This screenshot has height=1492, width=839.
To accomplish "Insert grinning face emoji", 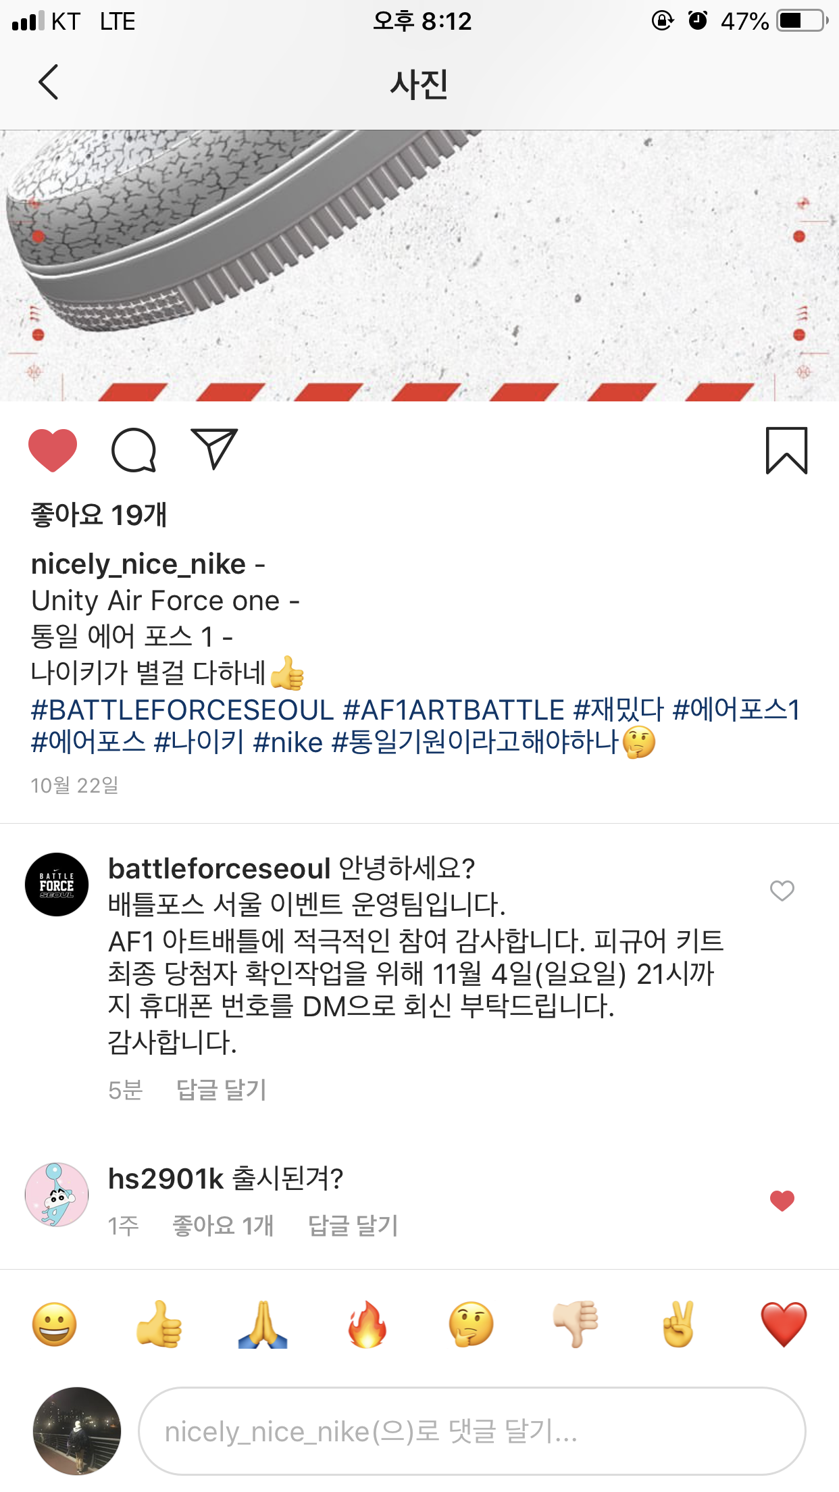I will (54, 1324).
